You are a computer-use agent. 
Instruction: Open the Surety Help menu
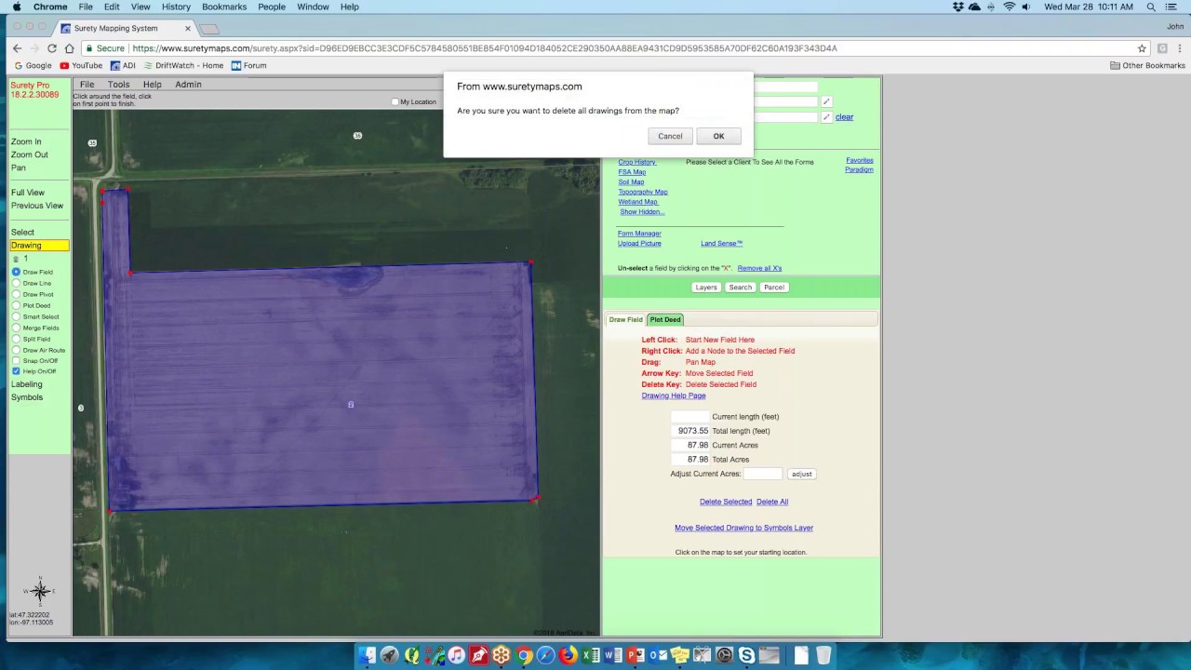tap(152, 85)
